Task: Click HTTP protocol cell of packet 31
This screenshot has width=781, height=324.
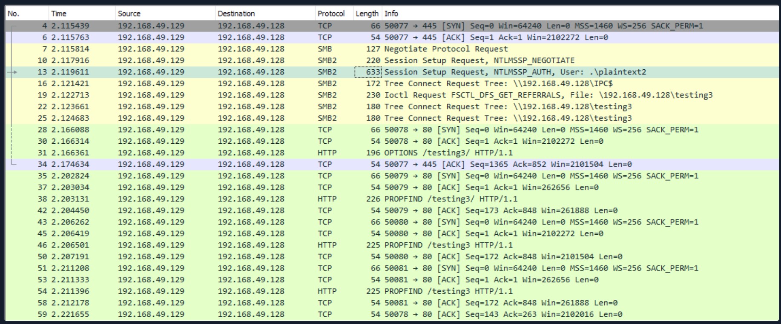Action: [327, 153]
